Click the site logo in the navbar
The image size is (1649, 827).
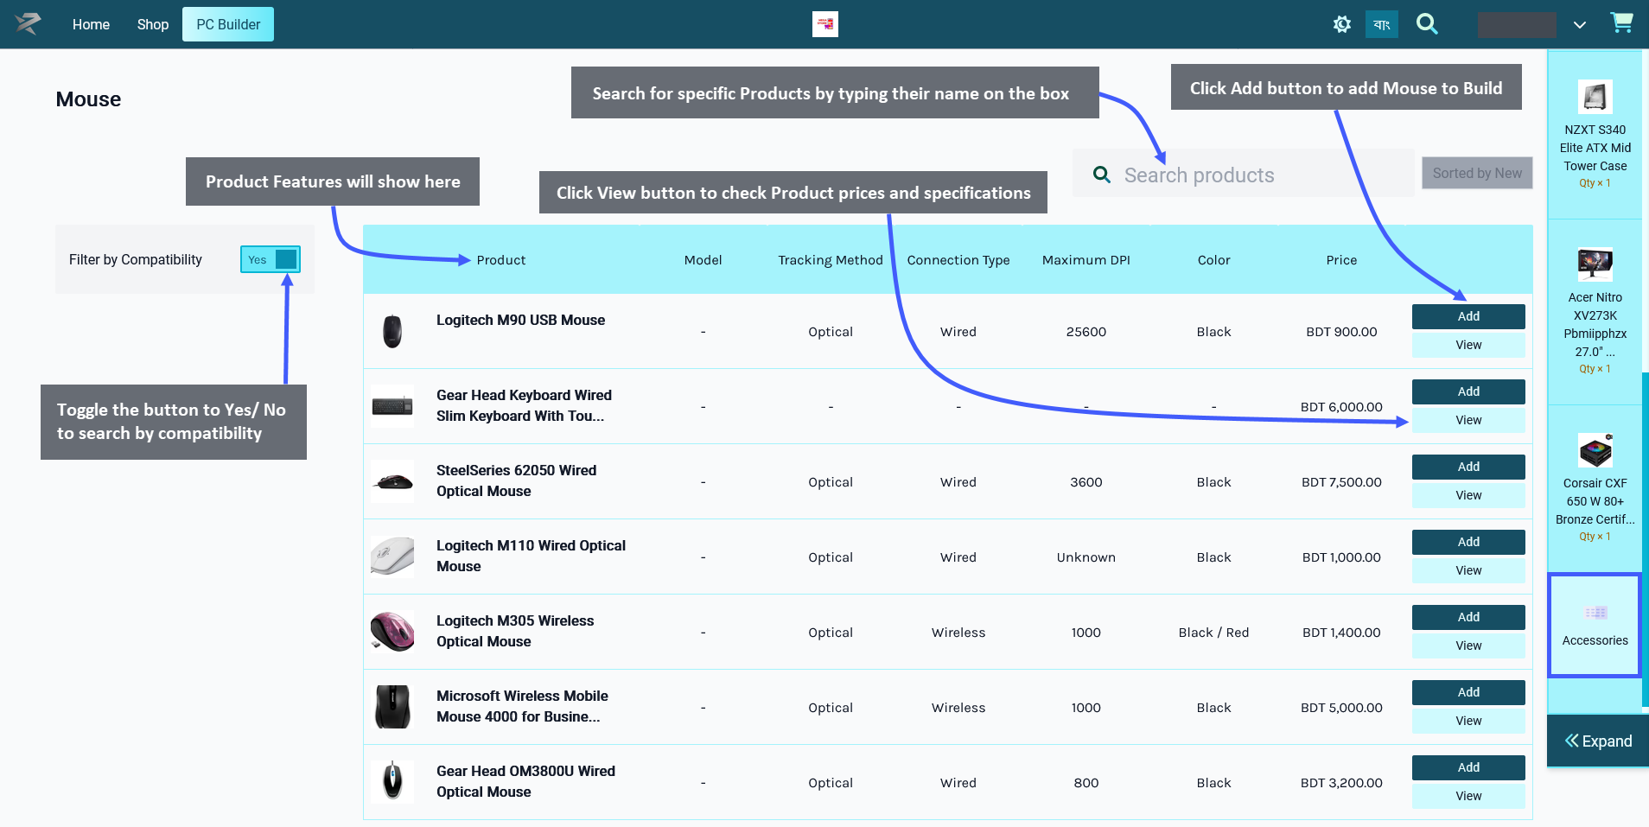[x=28, y=23]
